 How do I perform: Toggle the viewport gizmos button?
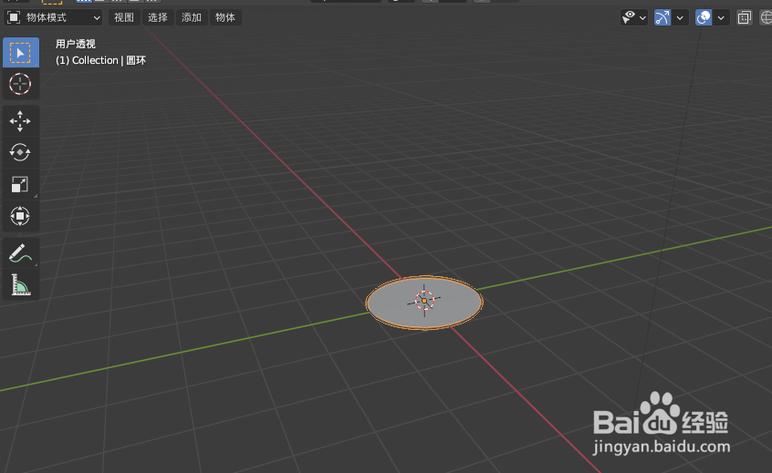click(x=662, y=17)
